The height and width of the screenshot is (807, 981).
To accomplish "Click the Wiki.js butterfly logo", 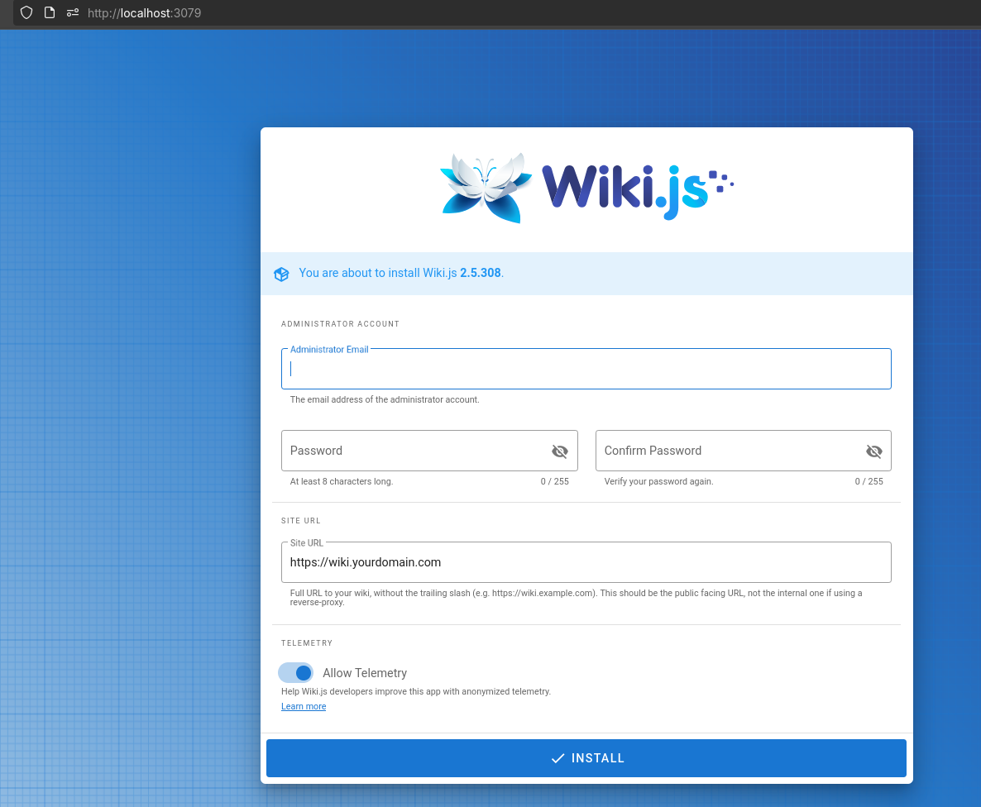I will point(486,188).
